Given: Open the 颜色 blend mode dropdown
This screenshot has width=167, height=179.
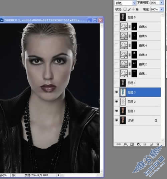Looking at the screenshot, I should [125, 3].
